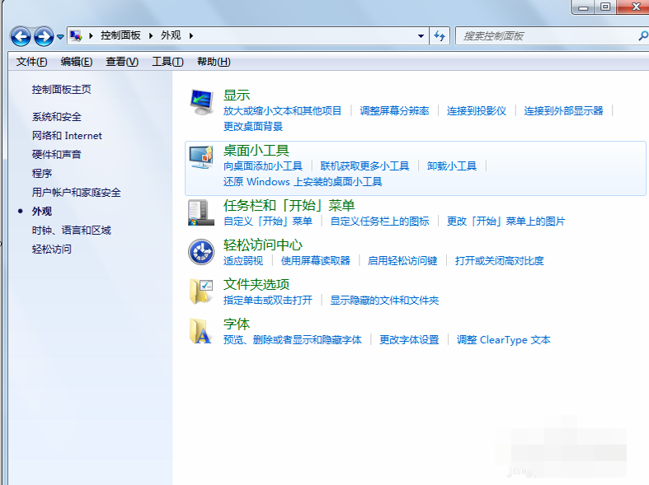Click the 字体 heading
649x485 pixels.
coord(237,324)
